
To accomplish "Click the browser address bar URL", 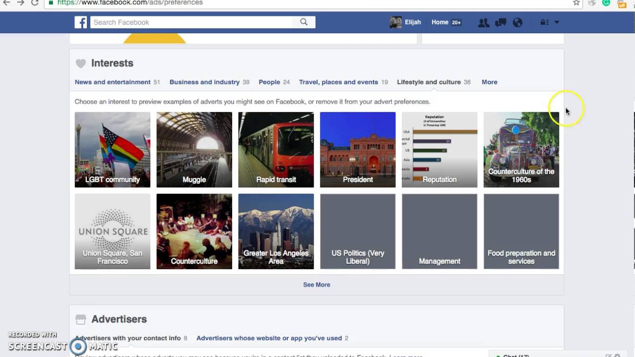I will [130, 3].
